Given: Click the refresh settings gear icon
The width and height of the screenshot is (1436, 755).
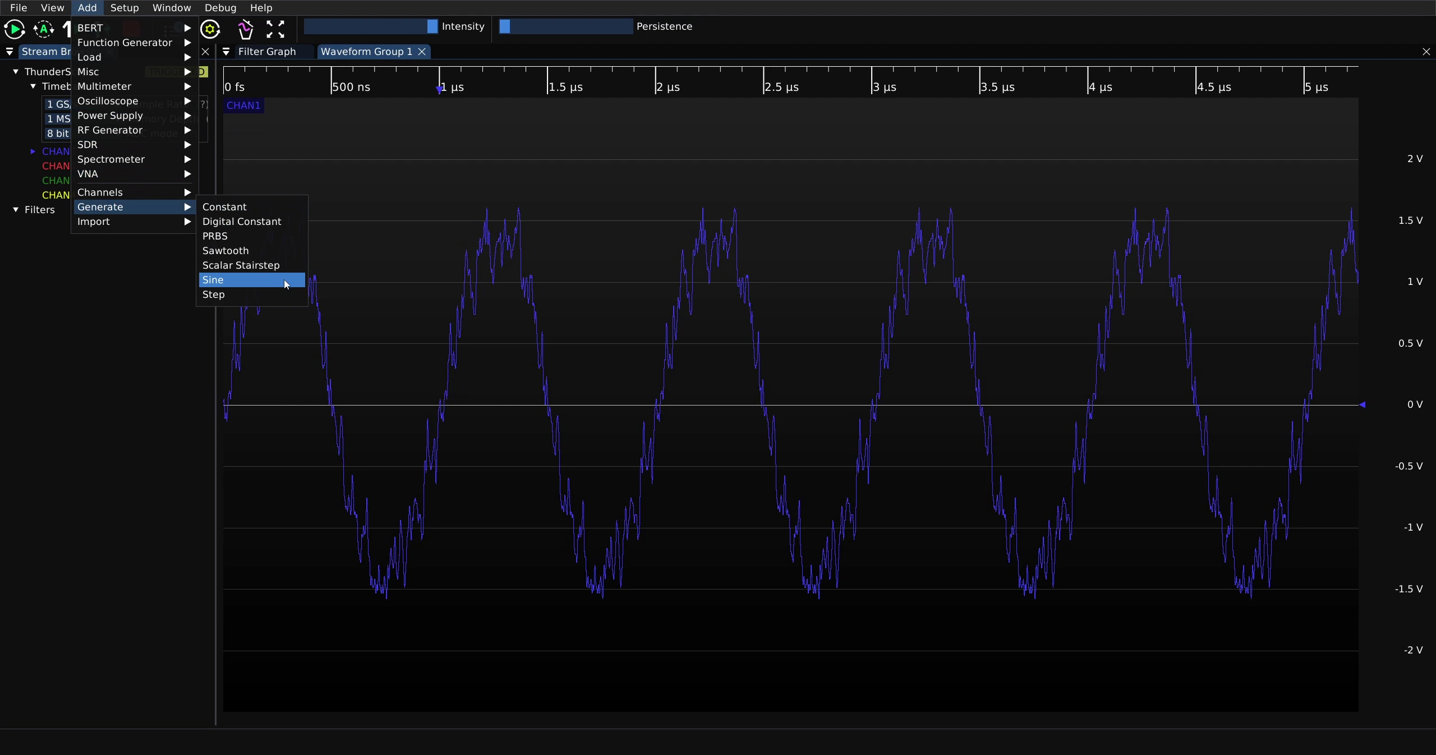Looking at the screenshot, I should (210, 29).
